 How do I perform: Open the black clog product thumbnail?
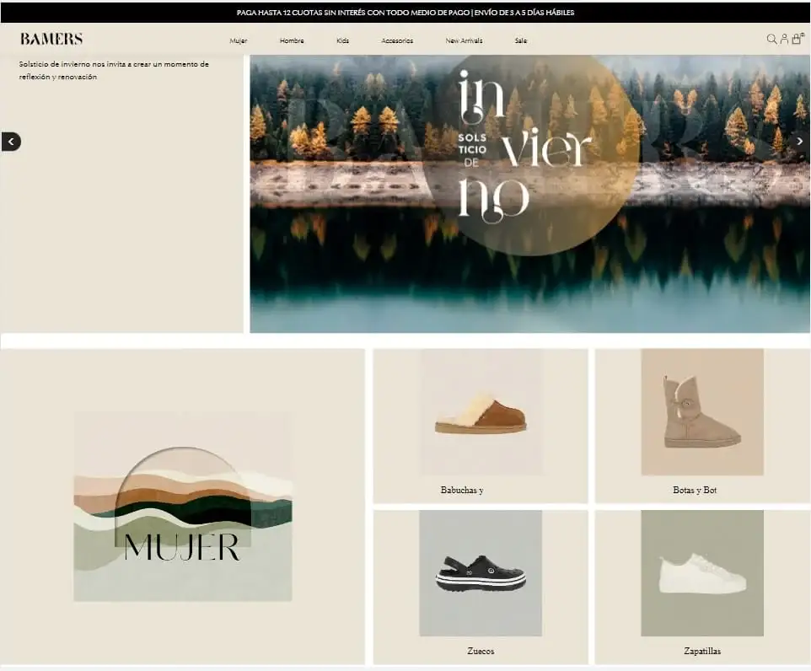pos(481,573)
